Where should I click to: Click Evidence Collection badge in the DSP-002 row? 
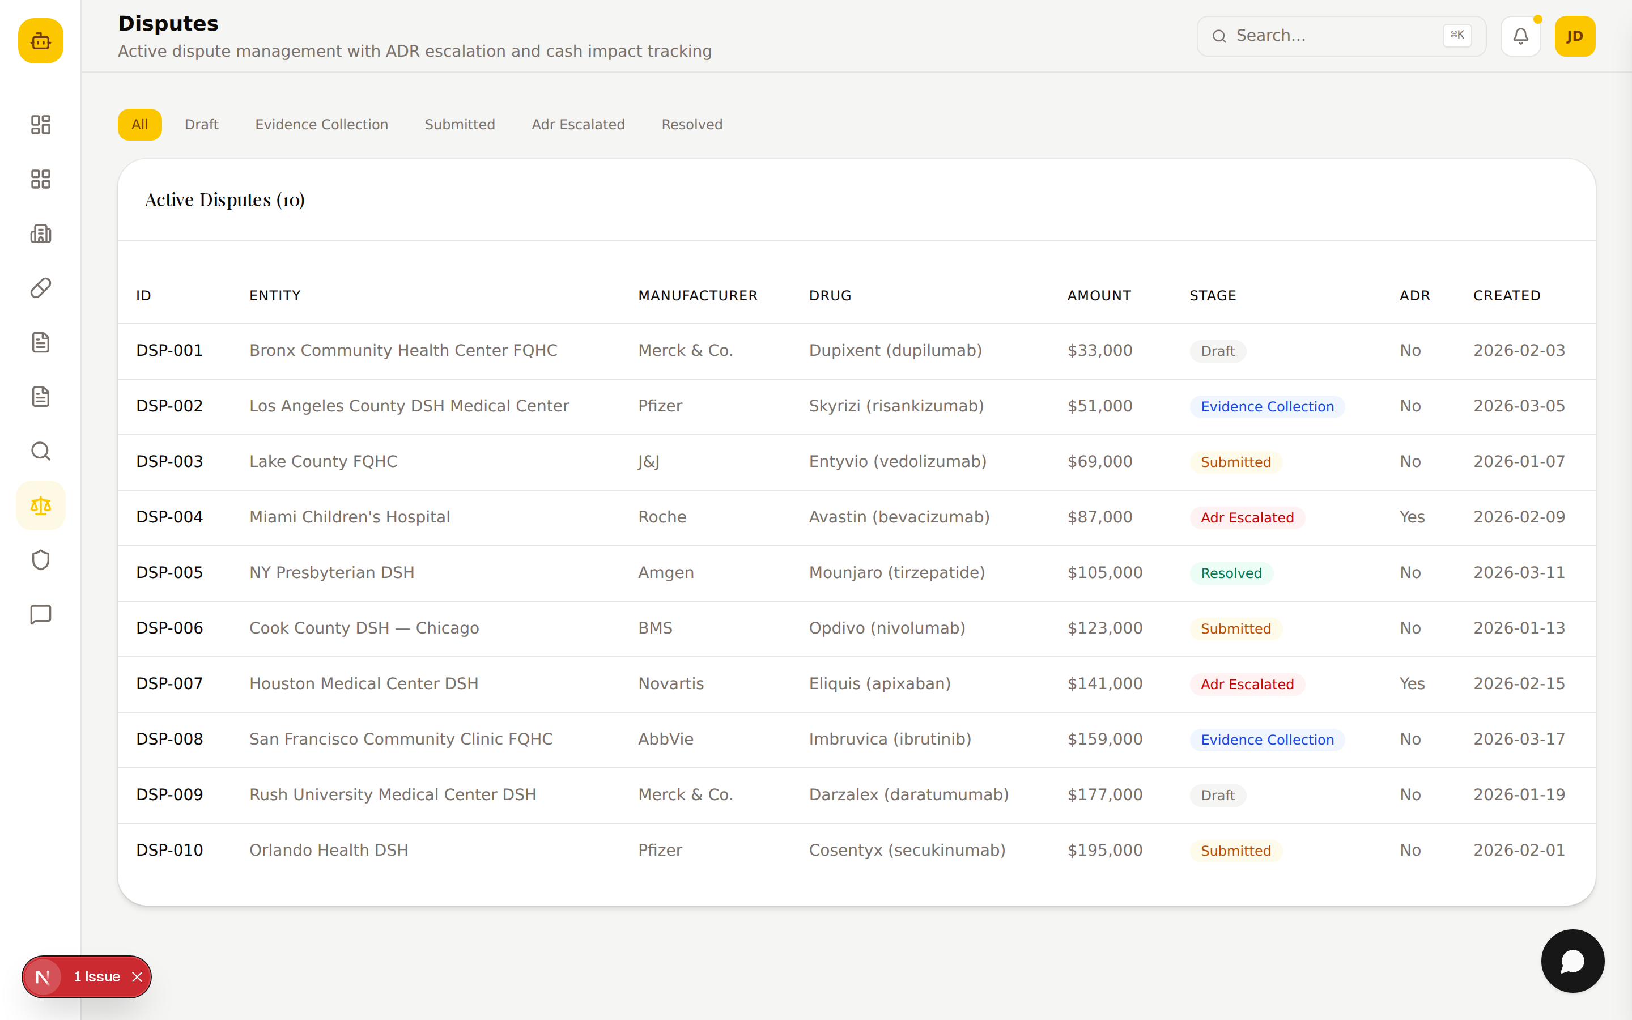pyautogui.click(x=1267, y=407)
